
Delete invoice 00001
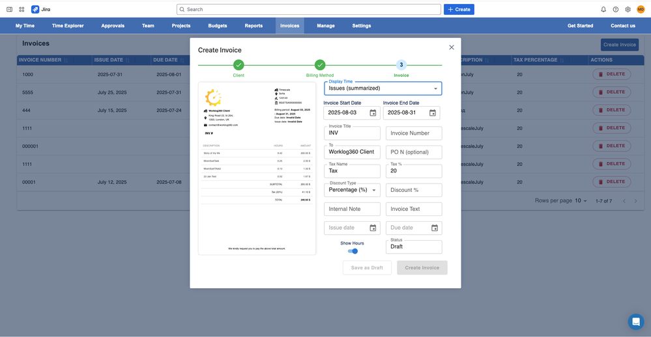coord(611,182)
